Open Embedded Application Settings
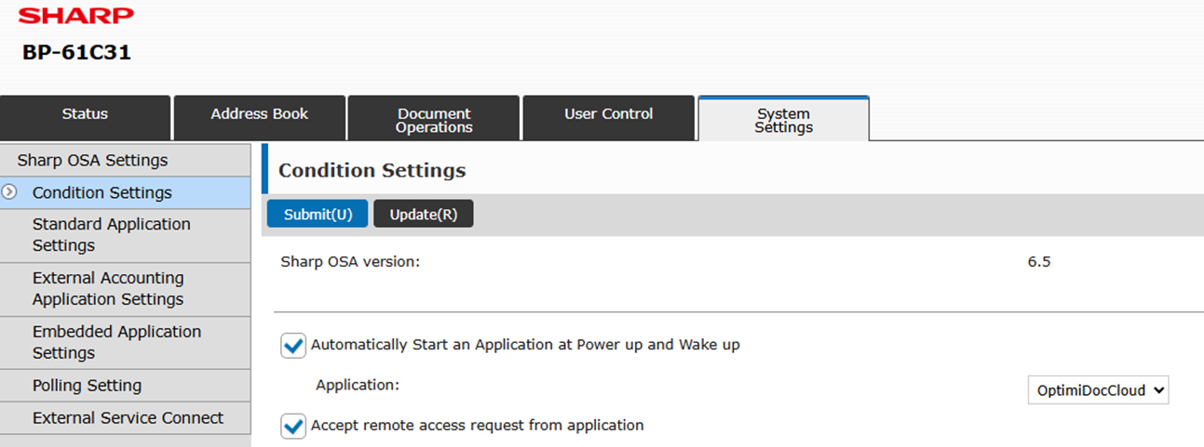This screenshot has height=447, width=1204. click(116, 342)
